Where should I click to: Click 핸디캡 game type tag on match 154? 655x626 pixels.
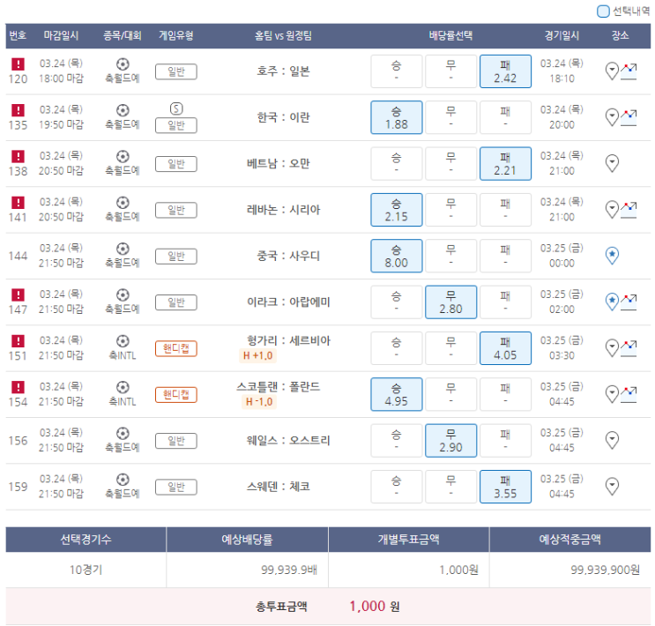[175, 394]
